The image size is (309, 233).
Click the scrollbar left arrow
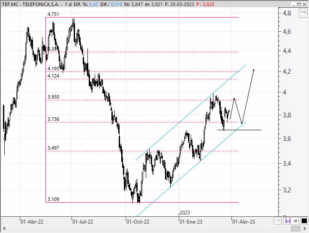pyautogui.click(x=4, y=229)
